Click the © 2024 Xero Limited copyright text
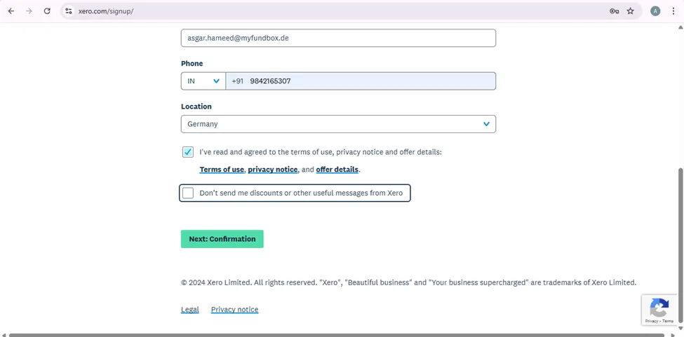The width and height of the screenshot is (684, 337). coord(409,282)
